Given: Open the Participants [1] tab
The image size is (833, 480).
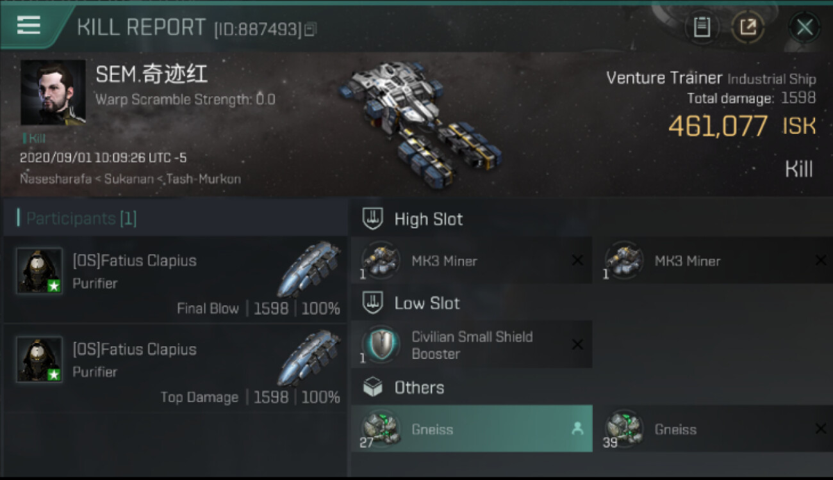Looking at the screenshot, I should (81, 218).
